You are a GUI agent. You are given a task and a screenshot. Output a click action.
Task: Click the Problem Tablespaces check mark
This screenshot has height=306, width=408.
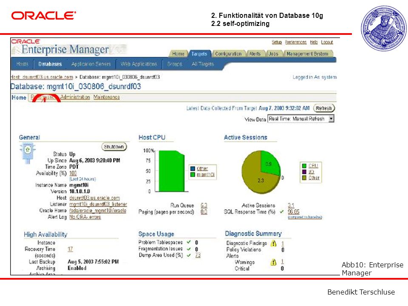coord(189,242)
